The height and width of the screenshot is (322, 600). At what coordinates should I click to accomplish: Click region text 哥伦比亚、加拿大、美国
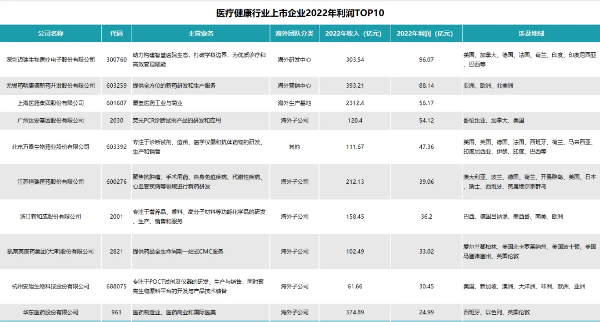pyautogui.click(x=494, y=120)
